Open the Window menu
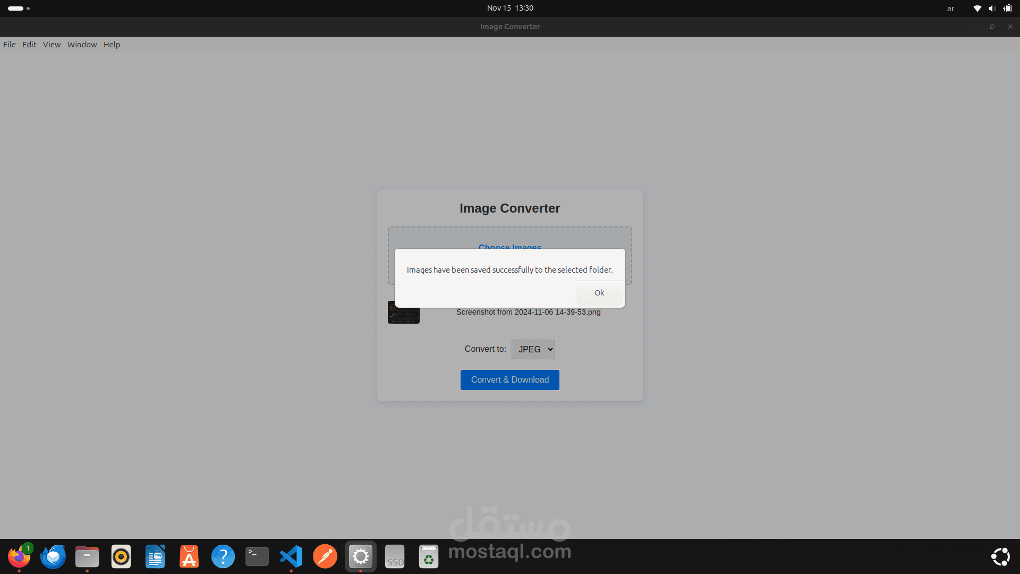 point(82,45)
